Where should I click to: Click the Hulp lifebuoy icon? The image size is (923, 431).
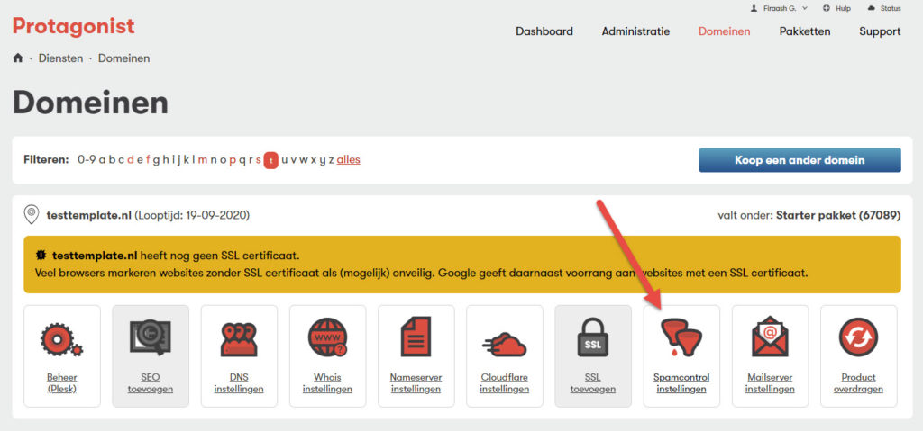click(827, 8)
